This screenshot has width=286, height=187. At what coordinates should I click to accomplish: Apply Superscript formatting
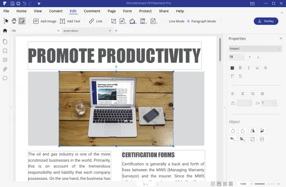coord(232,76)
